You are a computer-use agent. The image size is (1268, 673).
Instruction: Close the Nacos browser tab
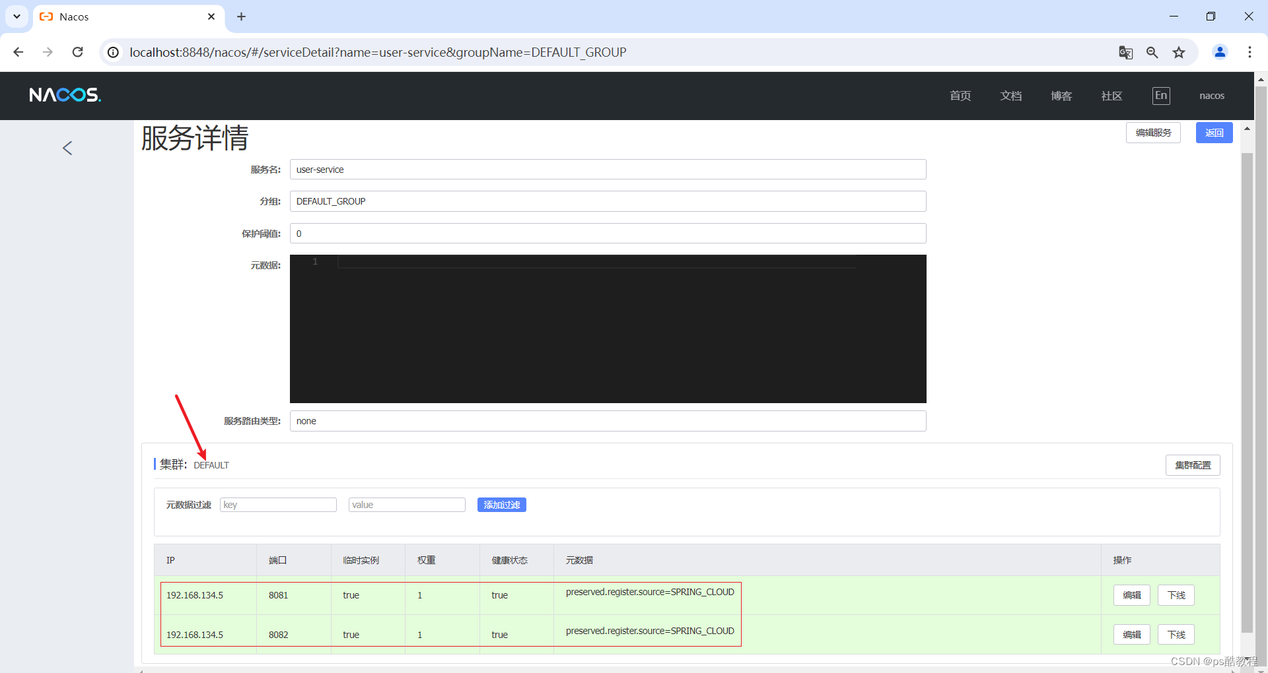pos(211,16)
